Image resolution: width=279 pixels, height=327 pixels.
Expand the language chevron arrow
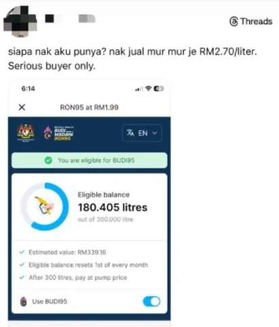(x=155, y=133)
